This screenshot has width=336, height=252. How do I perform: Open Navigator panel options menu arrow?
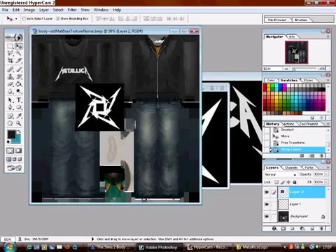click(328, 36)
